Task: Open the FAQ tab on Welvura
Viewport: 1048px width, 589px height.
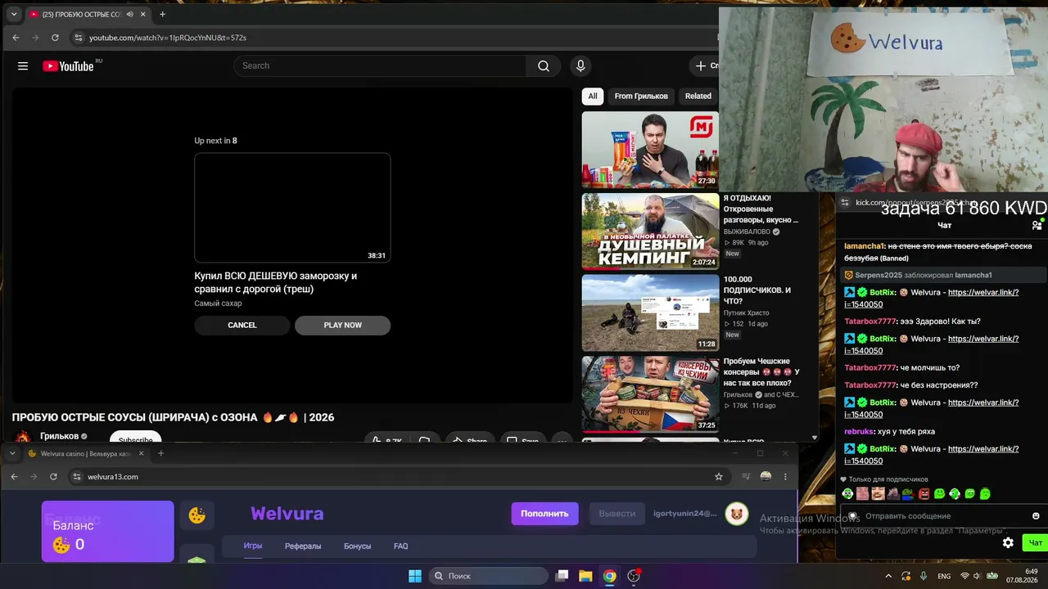Action: 400,546
